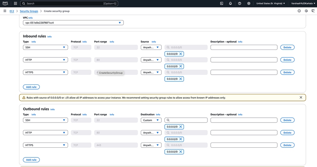Viewport: 317px width, 167px height.
Task: Open inbound Source Info link
Action: pyautogui.click(x=154, y=42)
